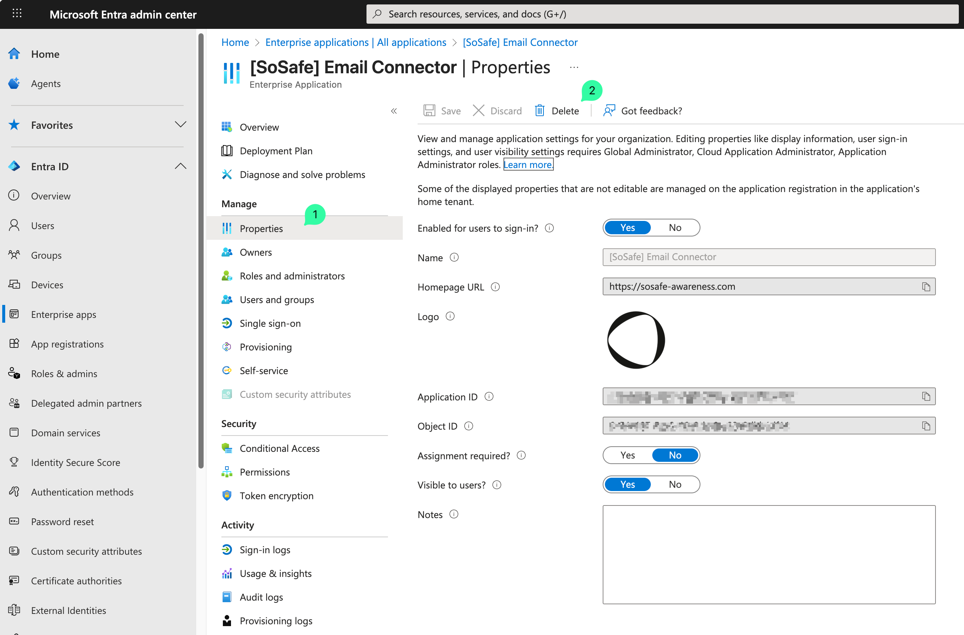Click the Object ID copy icon
The width and height of the screenshot is (964, 635).
click(926, 426)
